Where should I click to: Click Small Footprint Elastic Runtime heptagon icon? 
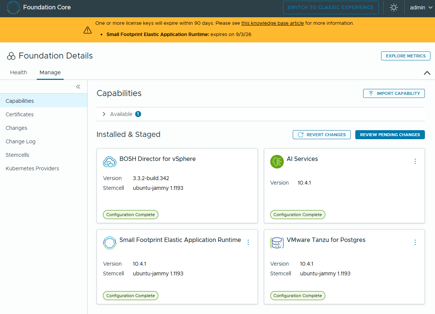pos(110,242)
